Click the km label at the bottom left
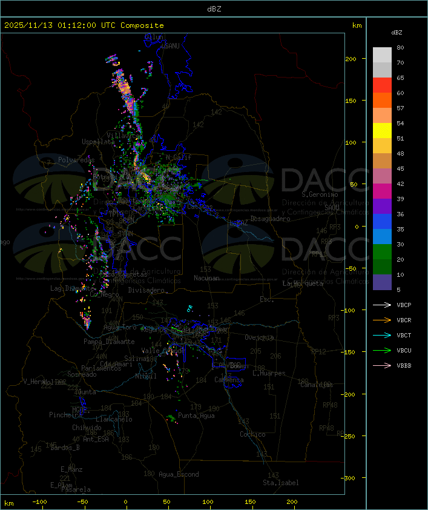 pos(9,503)
